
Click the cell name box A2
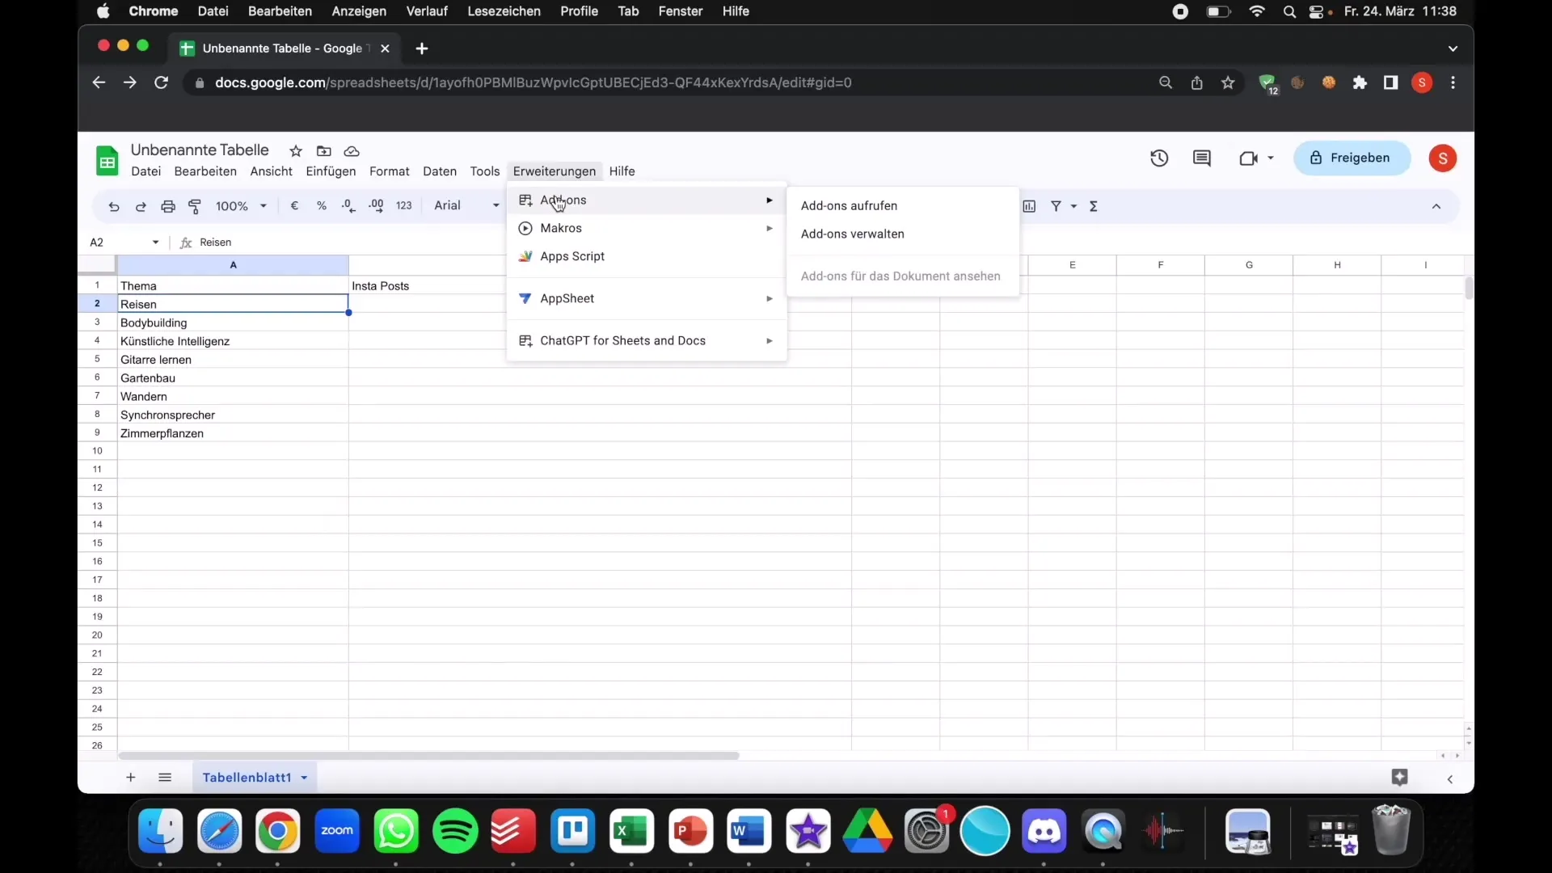tap(124, 242)
